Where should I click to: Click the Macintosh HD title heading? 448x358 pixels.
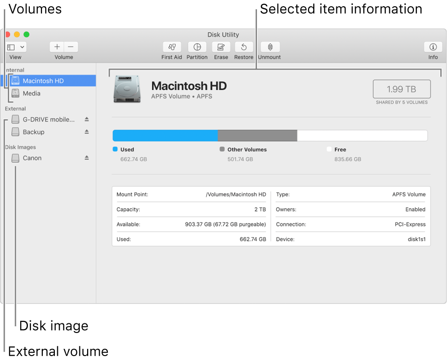[x=189, y=86]
